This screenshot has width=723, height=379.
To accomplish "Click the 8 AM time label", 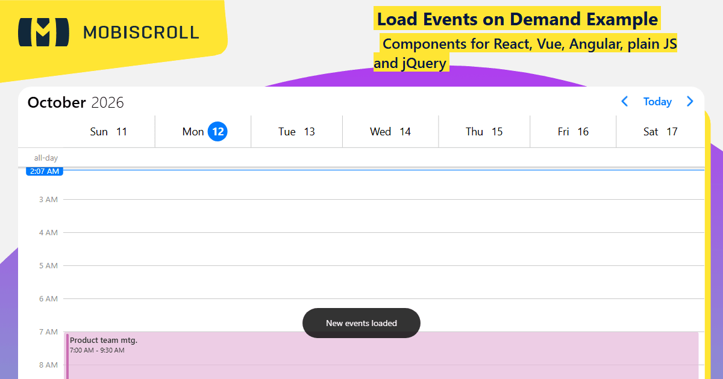I will coord(48,365).
